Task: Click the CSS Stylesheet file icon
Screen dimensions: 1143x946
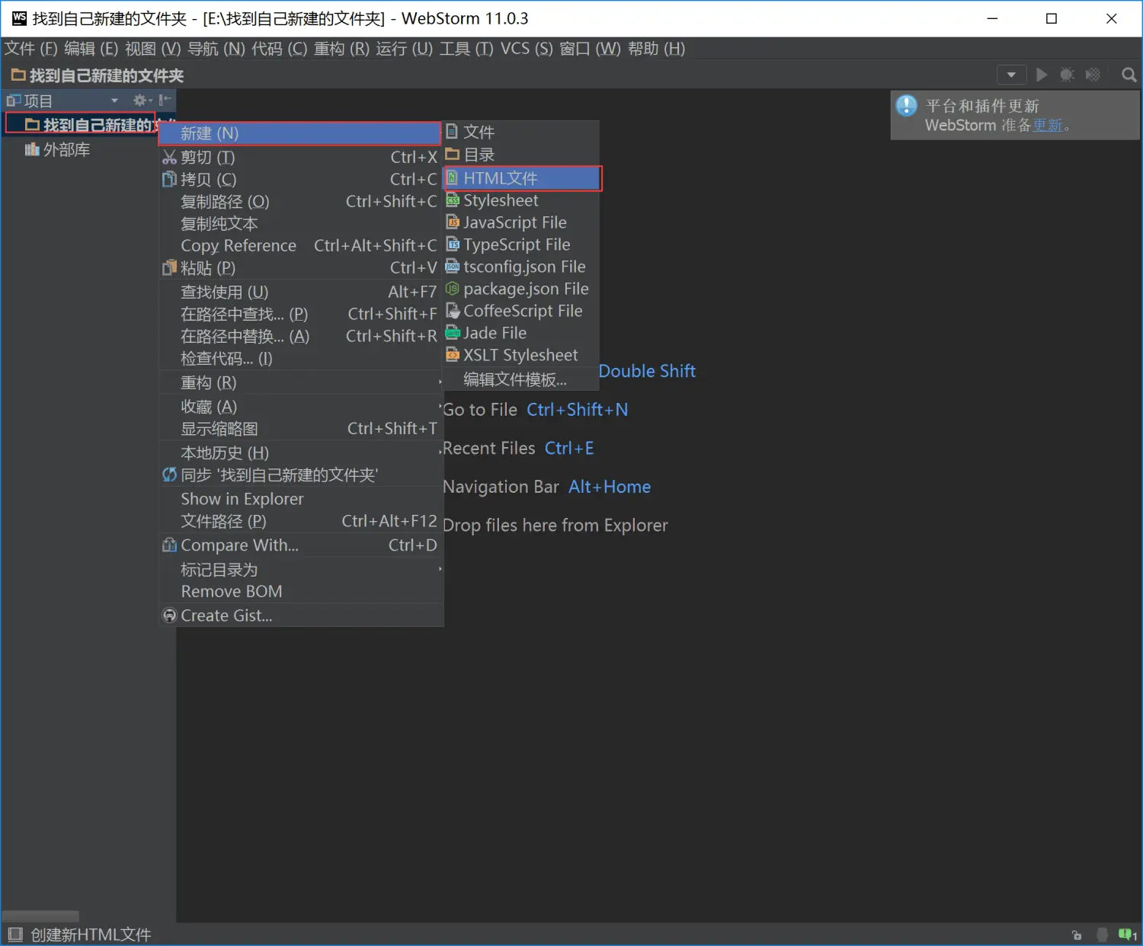Action: pos(453,200)
